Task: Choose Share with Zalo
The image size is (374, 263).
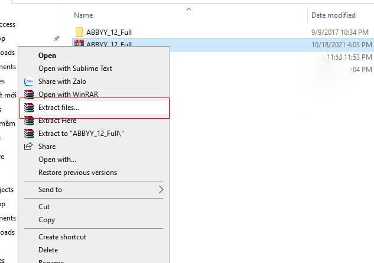Action: (62, 82)
